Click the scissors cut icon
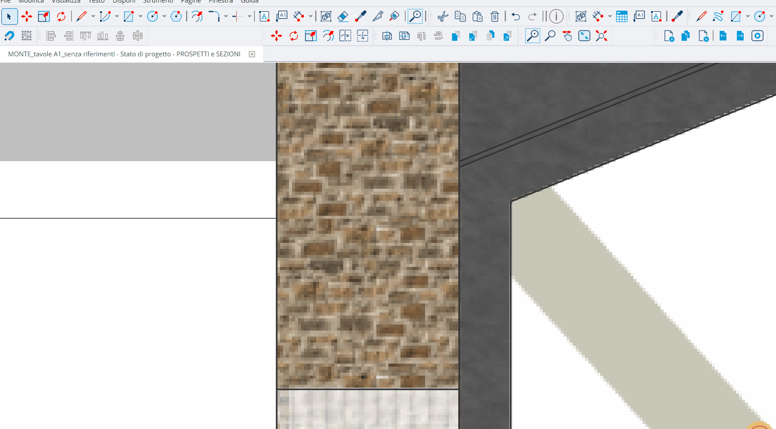The image size is (776, 429). [x=443, y=17]
